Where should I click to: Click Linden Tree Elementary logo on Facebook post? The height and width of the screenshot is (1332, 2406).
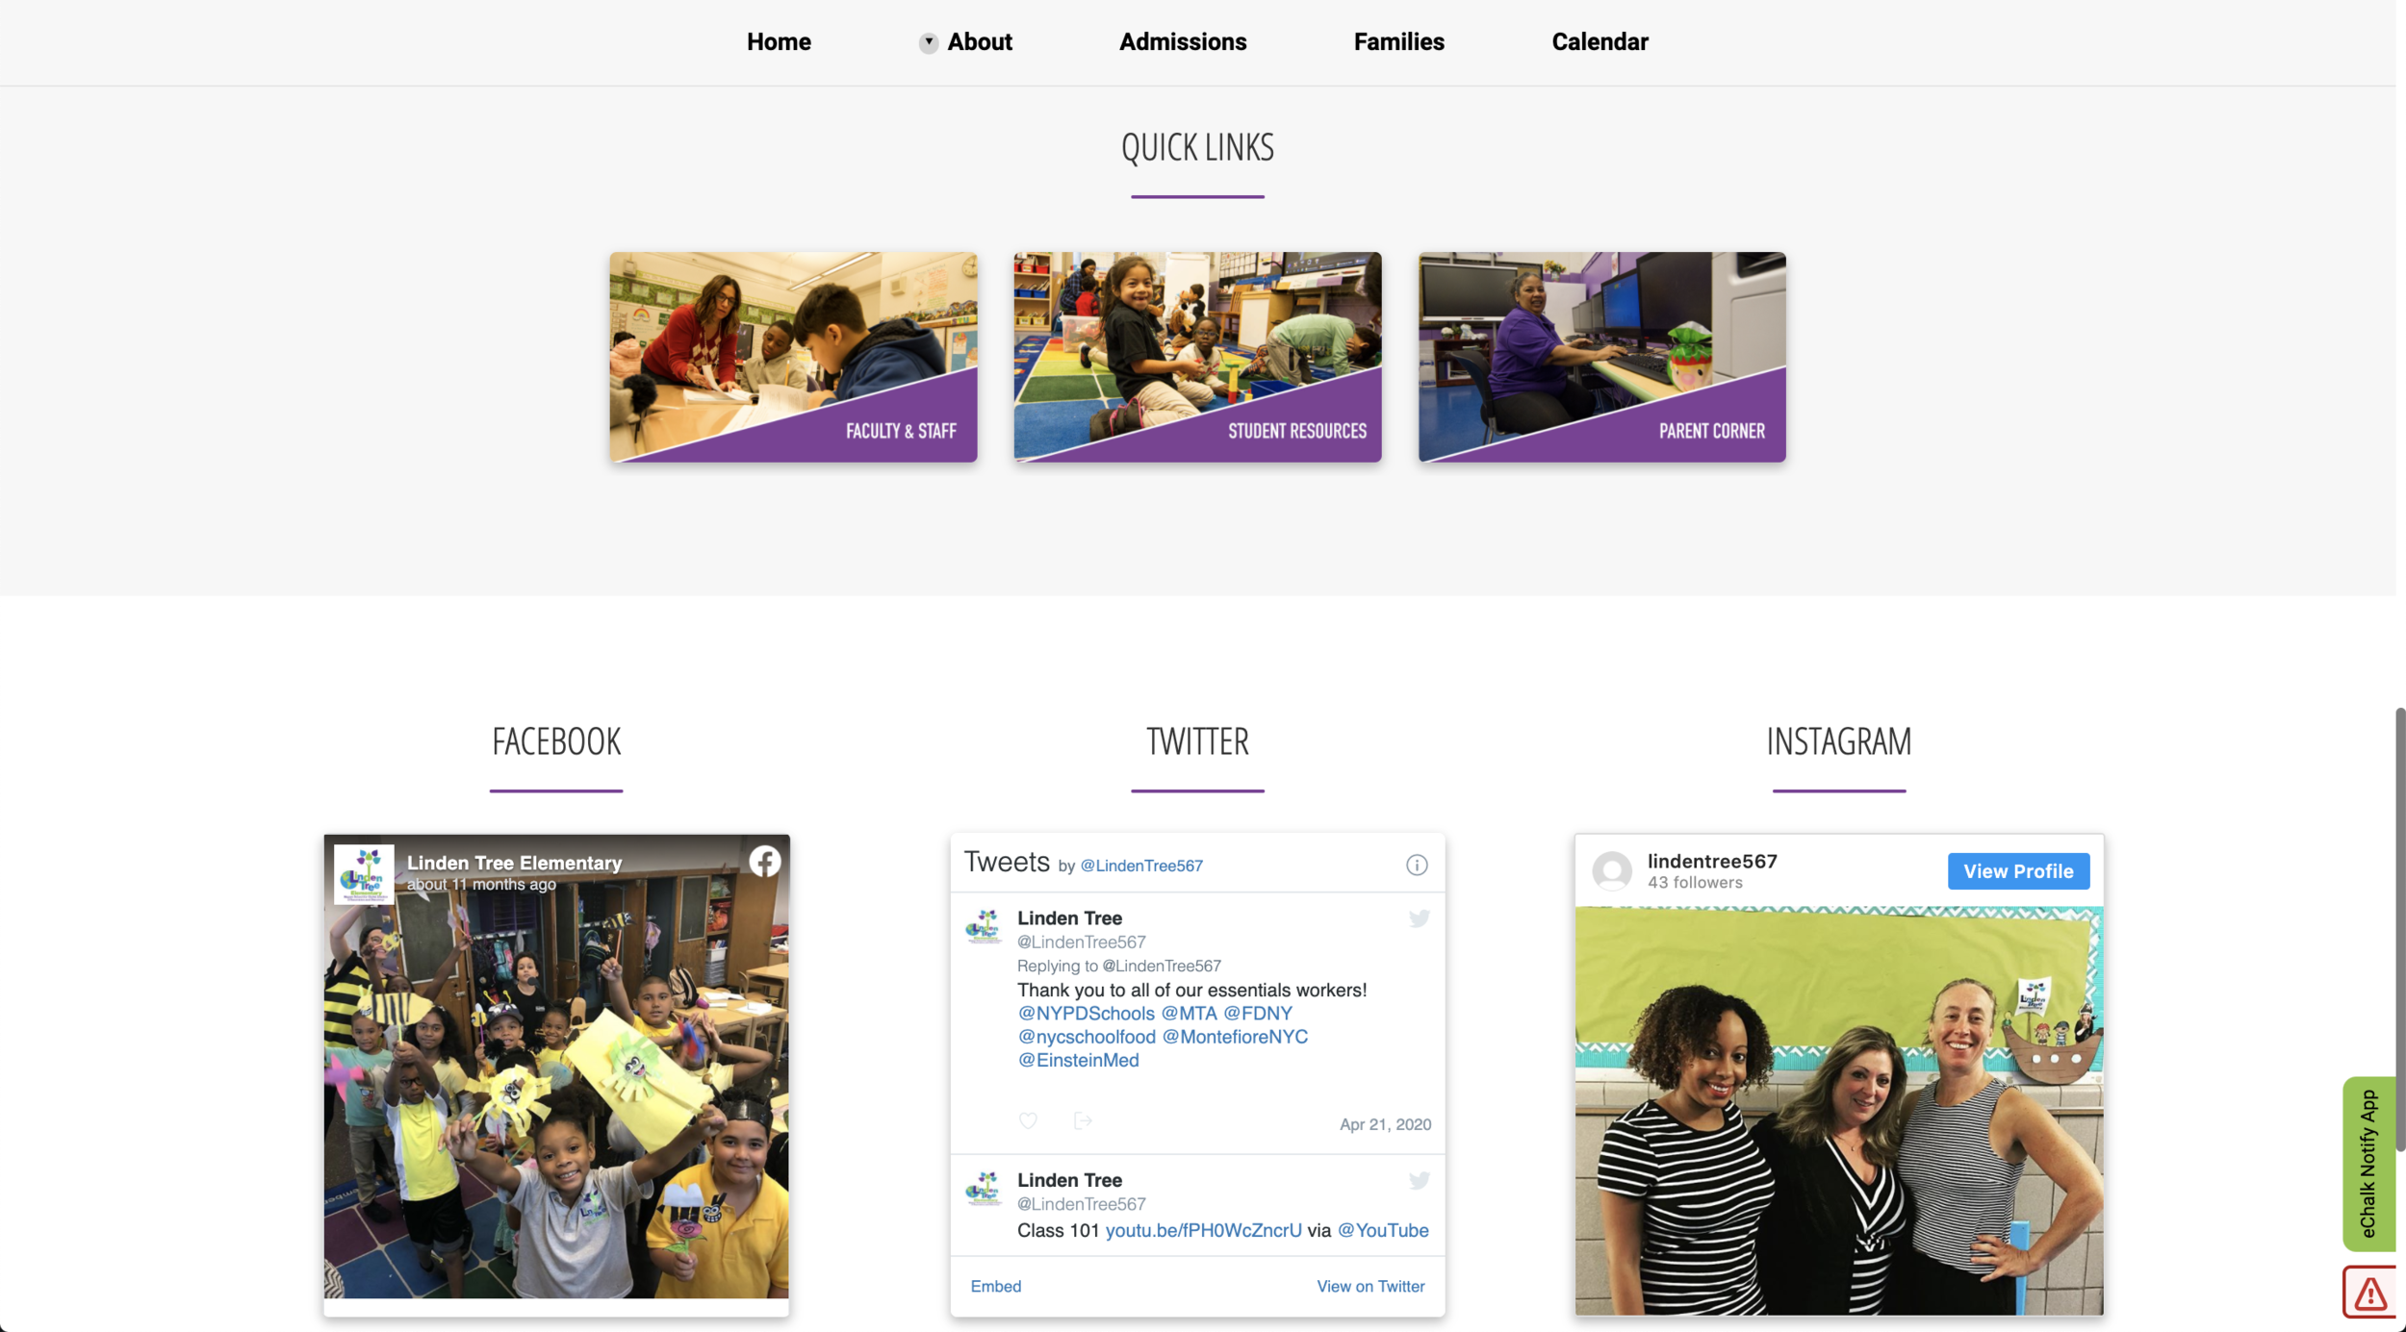coord(364,873)
